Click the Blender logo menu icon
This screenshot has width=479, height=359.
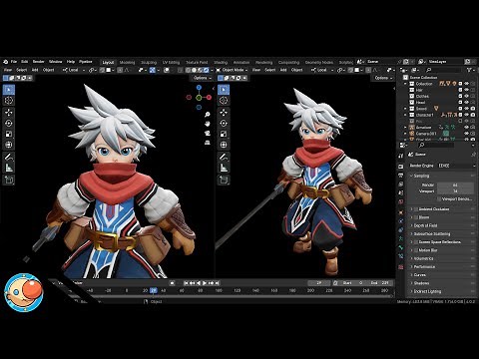[5, 62]
